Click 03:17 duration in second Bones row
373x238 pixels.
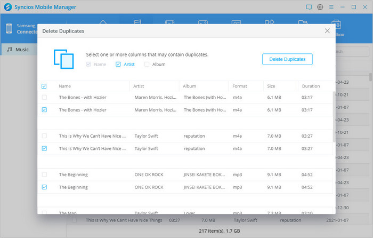[307, 110]
